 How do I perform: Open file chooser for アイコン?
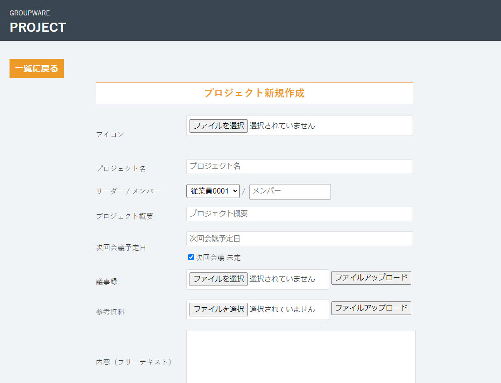(x=218, y=126)
